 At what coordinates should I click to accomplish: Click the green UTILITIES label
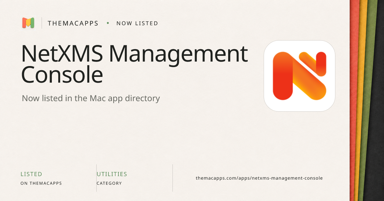tap(112, 174)
